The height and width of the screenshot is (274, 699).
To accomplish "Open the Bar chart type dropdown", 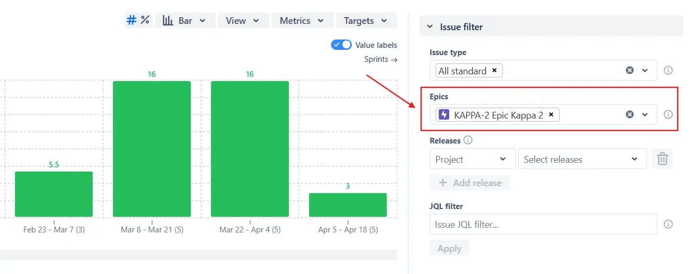I will coord(185,20).
